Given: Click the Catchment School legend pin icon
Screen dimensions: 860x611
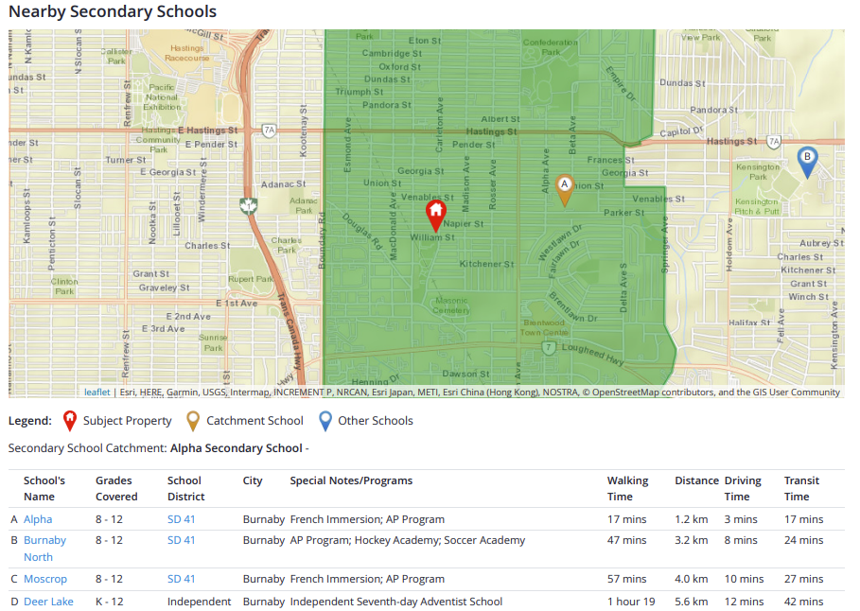Looking at the screenshot, I should pyautogui.click(x=193, y=421).
